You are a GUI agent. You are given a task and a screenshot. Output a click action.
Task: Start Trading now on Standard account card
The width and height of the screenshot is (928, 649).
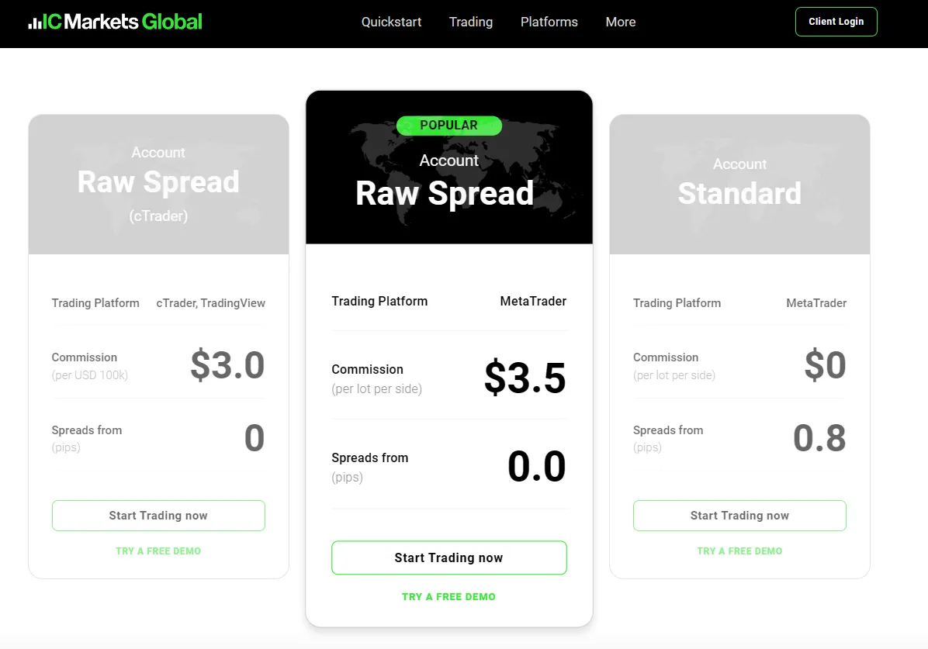pyautogui.click(x=739, y=516)
